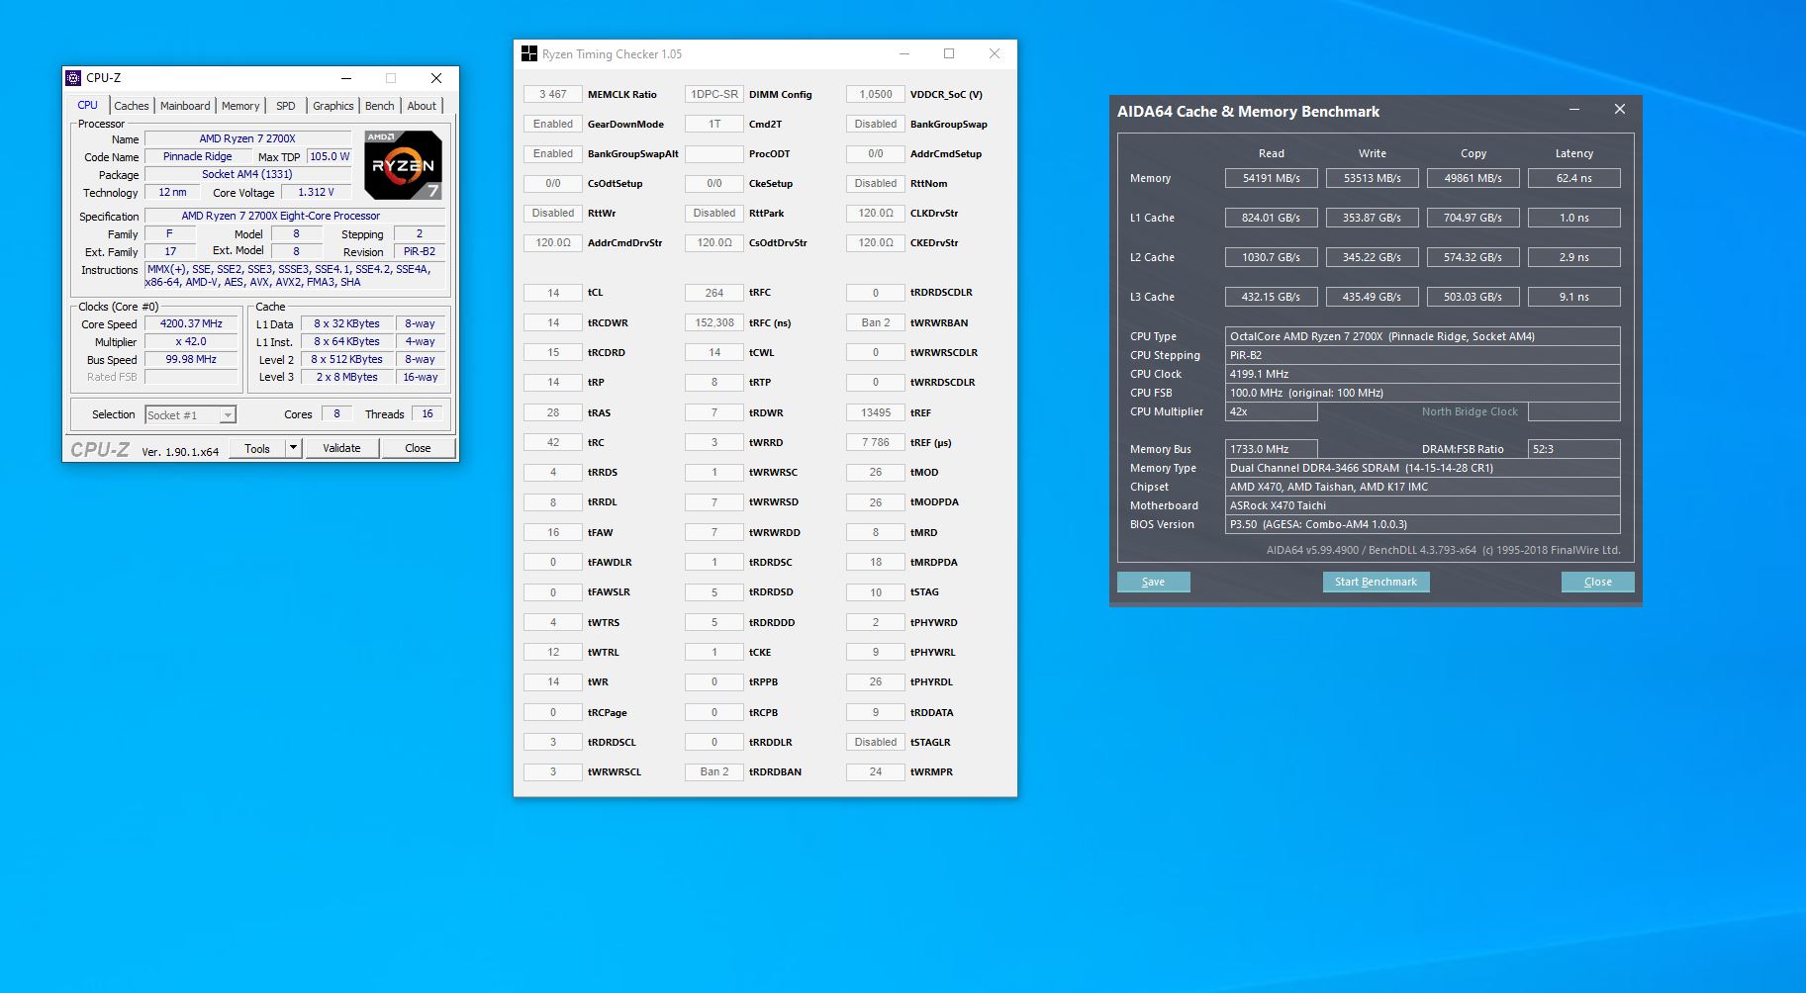Open the Bench tab in CPU-Z

point(380,106)
